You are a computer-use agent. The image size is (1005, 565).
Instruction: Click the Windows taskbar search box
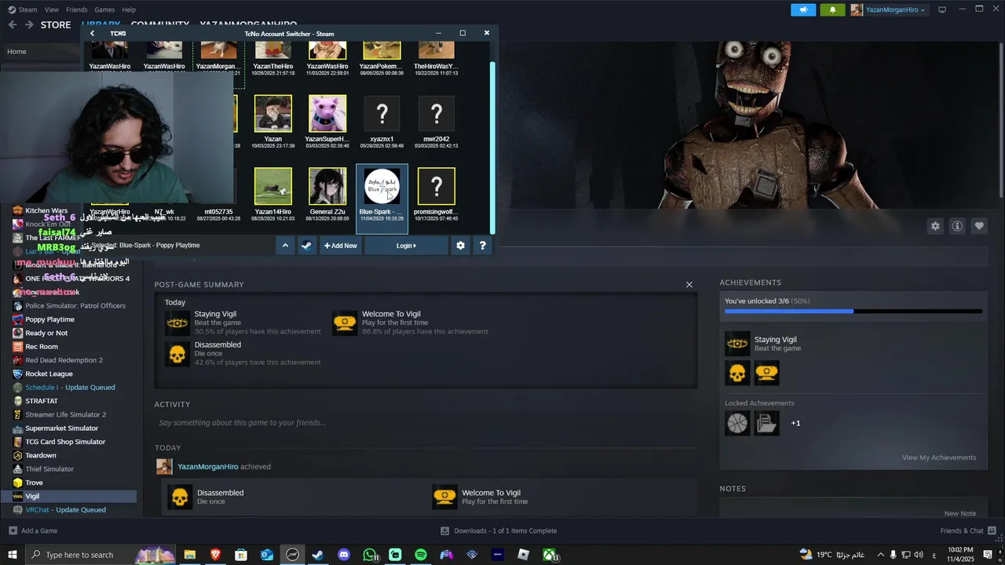tap(100, 555)
